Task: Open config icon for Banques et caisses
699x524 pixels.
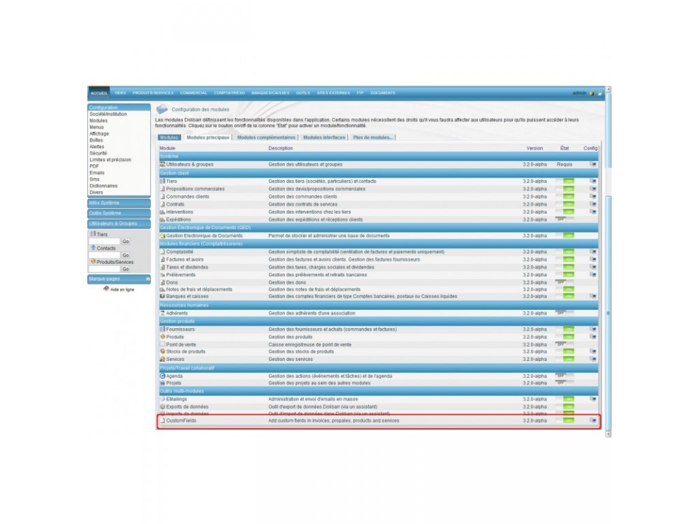Action: (593, 296)
